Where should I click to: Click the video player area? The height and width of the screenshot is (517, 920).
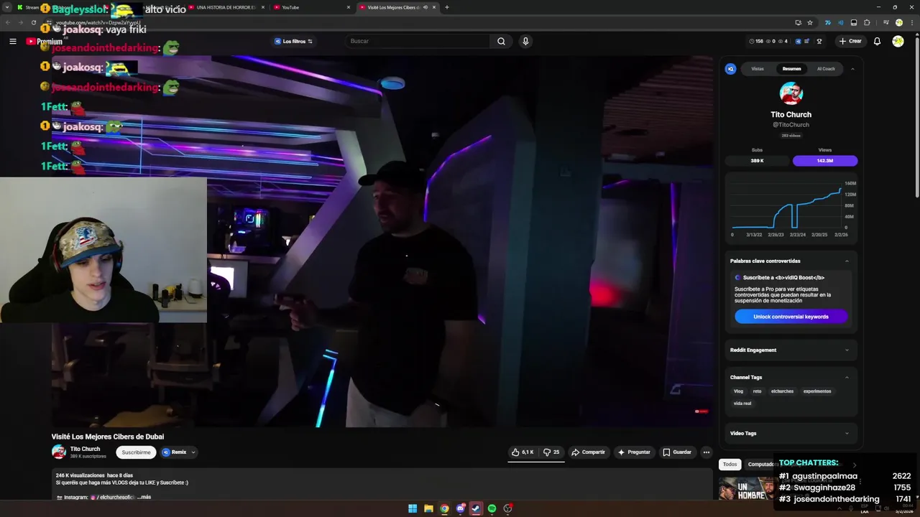click(382, 241)
